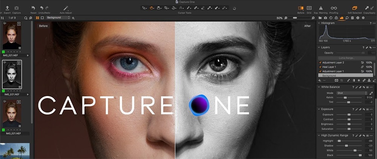
Task: Click browser sort arrows icon
Action: [2, 18]
